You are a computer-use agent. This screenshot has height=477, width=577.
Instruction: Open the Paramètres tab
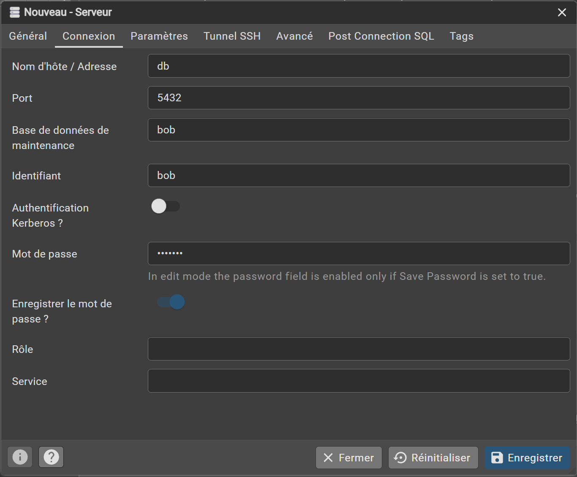click(x=159, y=36)
